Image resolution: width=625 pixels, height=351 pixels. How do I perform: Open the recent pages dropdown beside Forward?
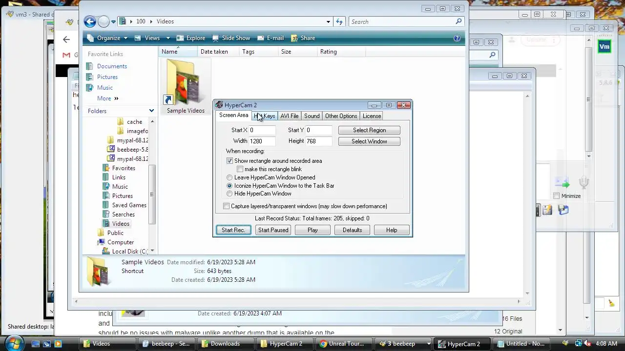point(113,21)
